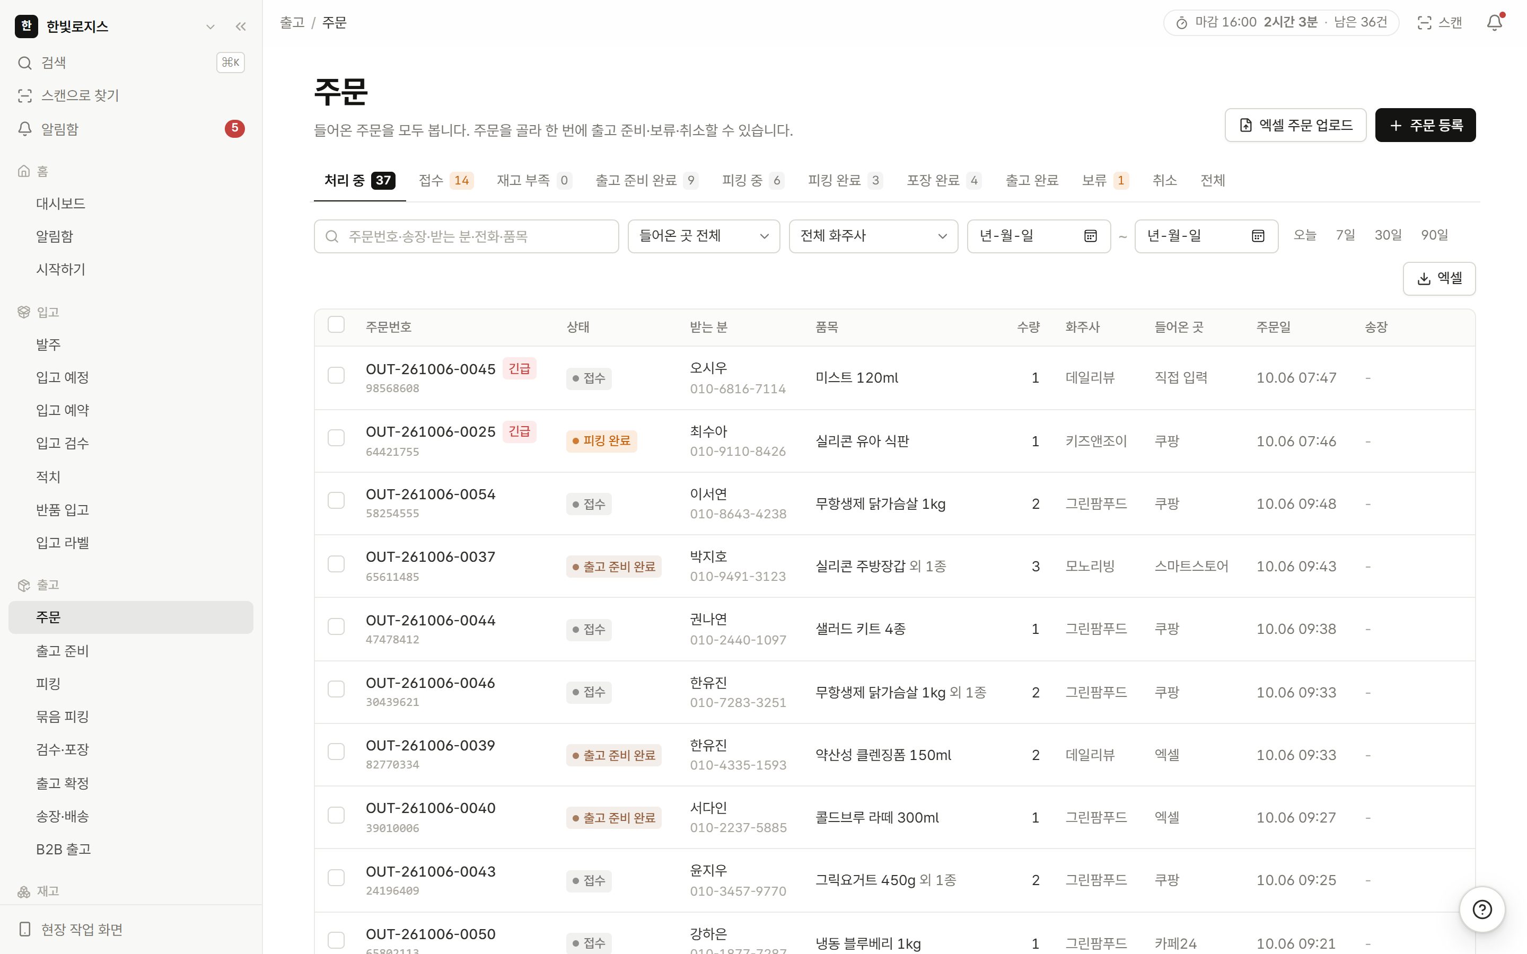Click the 긴급 tag on OUT-261006-0025
1527x954 pixels.
tap(519, 431)
